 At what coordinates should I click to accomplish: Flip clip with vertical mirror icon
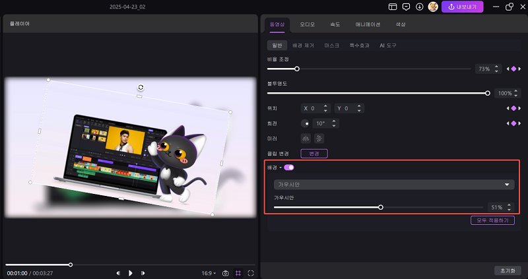point(319,139)
